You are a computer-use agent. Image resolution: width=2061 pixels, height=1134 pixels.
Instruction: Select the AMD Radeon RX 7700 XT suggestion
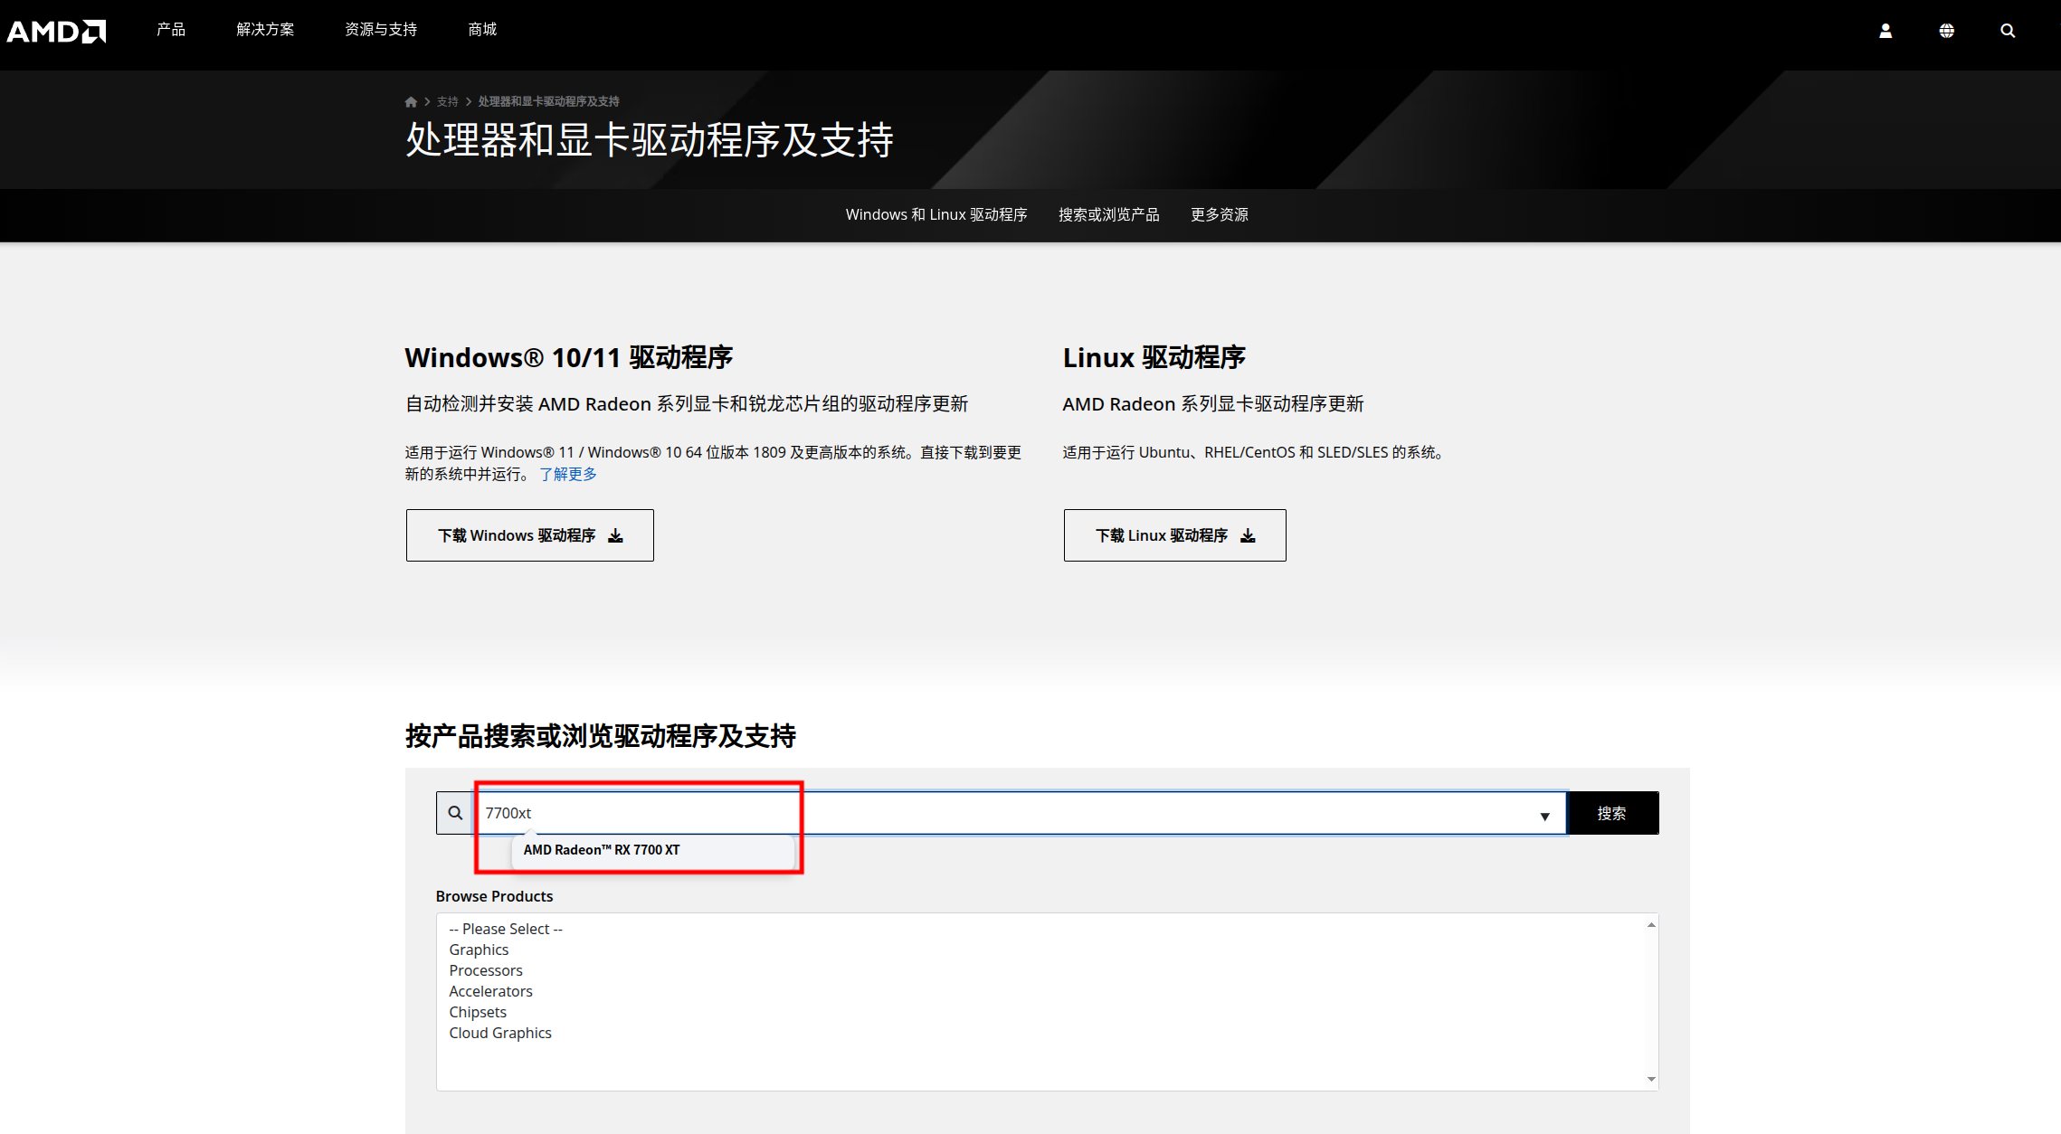coord(652,850)
